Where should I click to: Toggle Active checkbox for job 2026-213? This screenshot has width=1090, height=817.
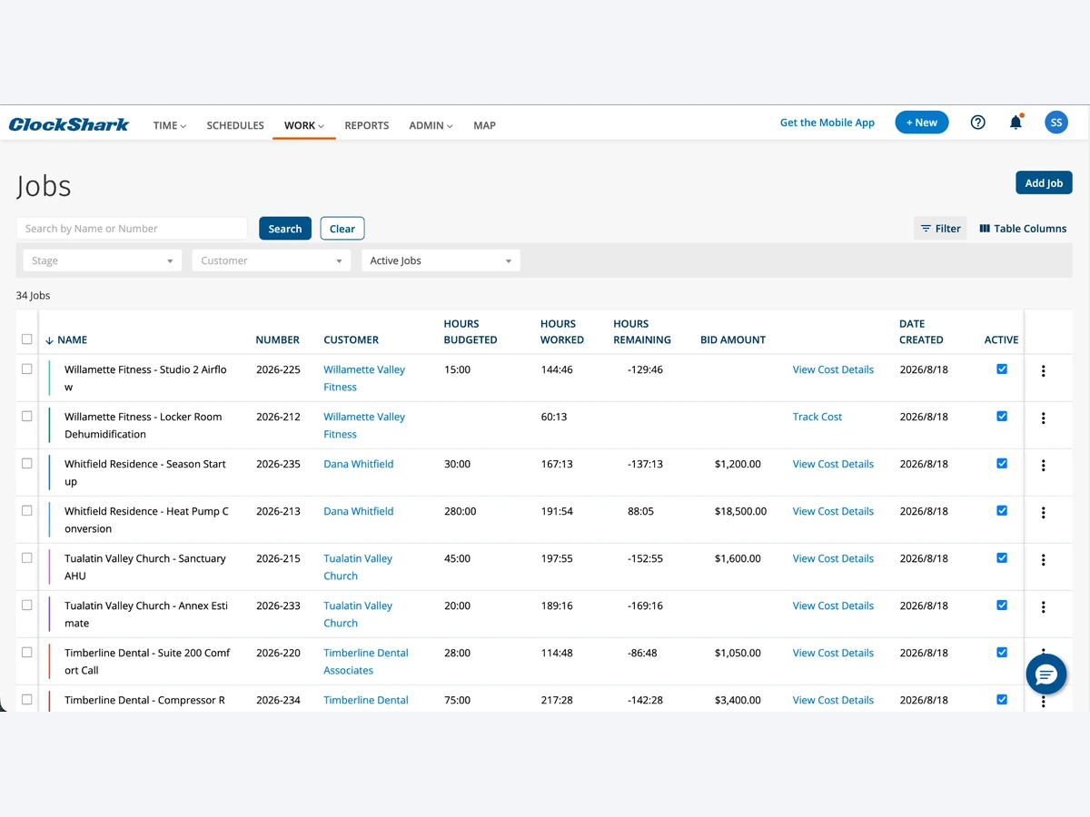click(1002, 510)
